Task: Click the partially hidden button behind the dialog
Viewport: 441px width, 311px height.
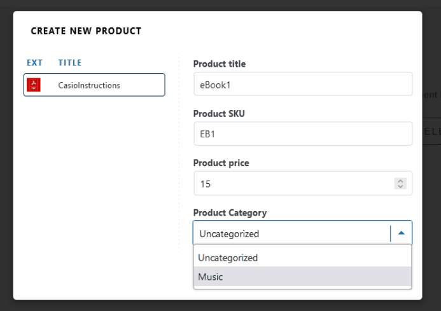Action: point(431,132)
